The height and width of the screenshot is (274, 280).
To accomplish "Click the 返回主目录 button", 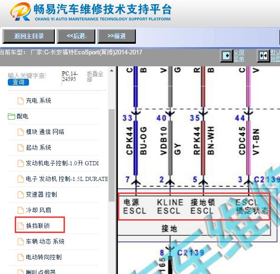I will pos(29,36).
